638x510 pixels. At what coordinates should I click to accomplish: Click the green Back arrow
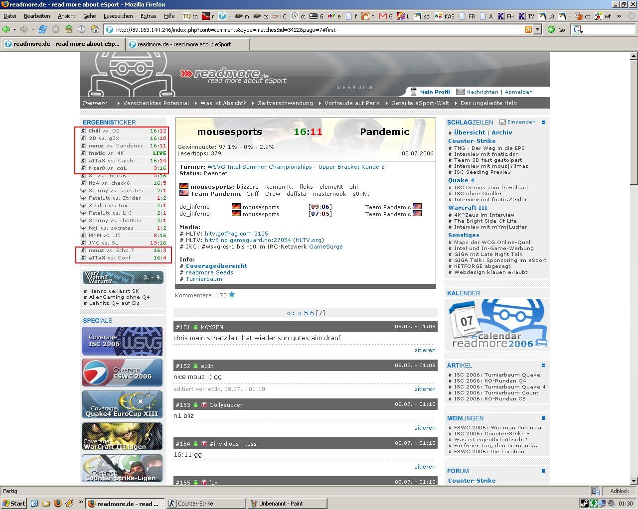click(6, 29)
